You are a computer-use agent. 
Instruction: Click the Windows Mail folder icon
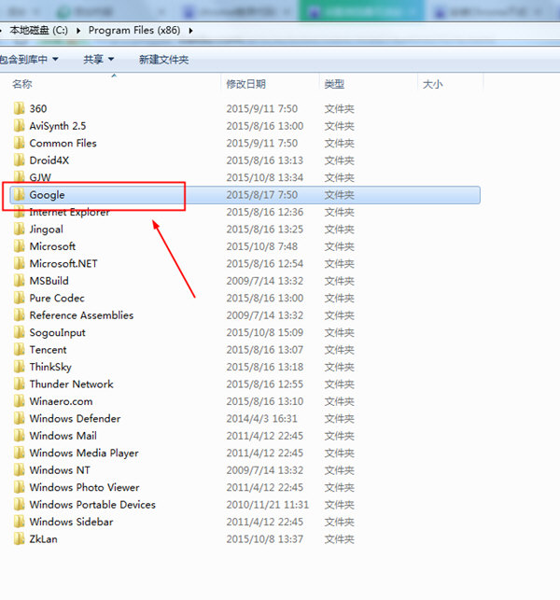click(20, 436)
